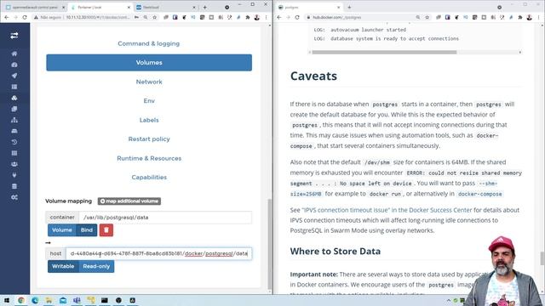
Task: Open the Networks sitemap icon in sidebar
Action: 14,120
